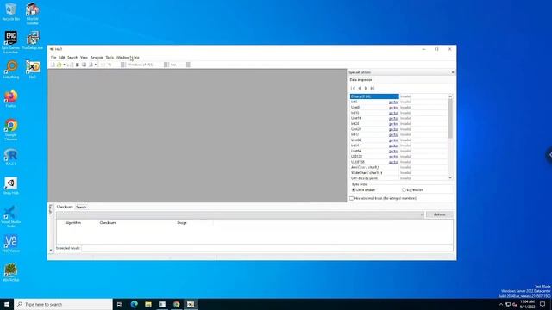The image size is (552, 310).
Task: Click go to link for Int8
Action: [x=393, y=102]
